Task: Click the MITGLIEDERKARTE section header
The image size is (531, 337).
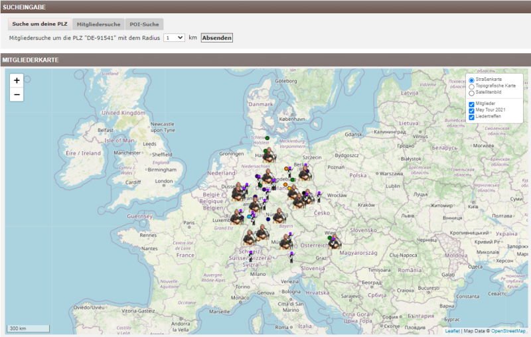Action: point(265,60)
